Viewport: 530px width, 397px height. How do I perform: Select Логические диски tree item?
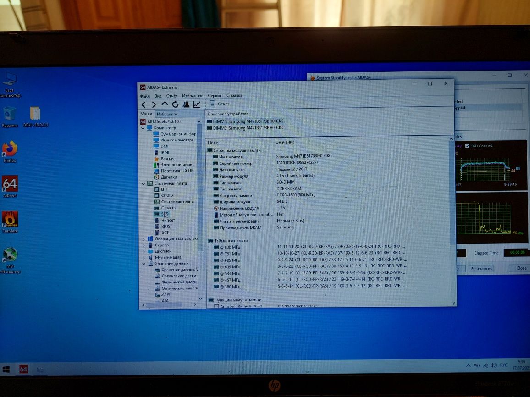[176, 276]
